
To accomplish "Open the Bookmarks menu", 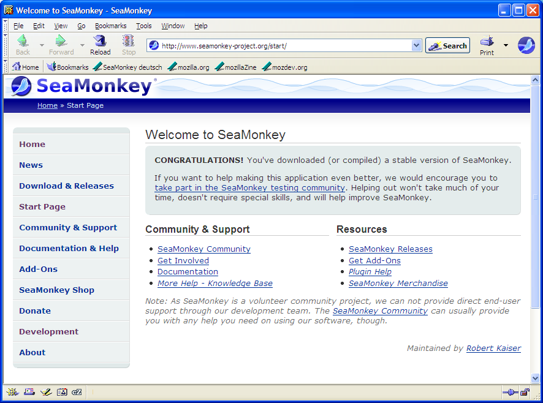I will (110, 26).
